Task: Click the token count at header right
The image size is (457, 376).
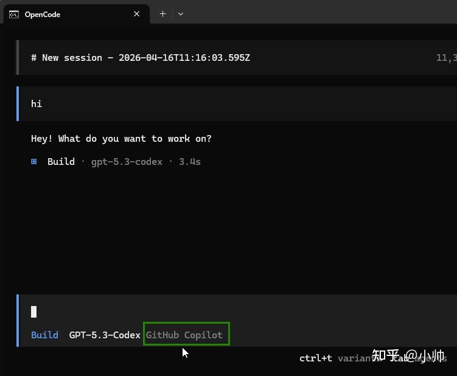Action: point(447,58)
